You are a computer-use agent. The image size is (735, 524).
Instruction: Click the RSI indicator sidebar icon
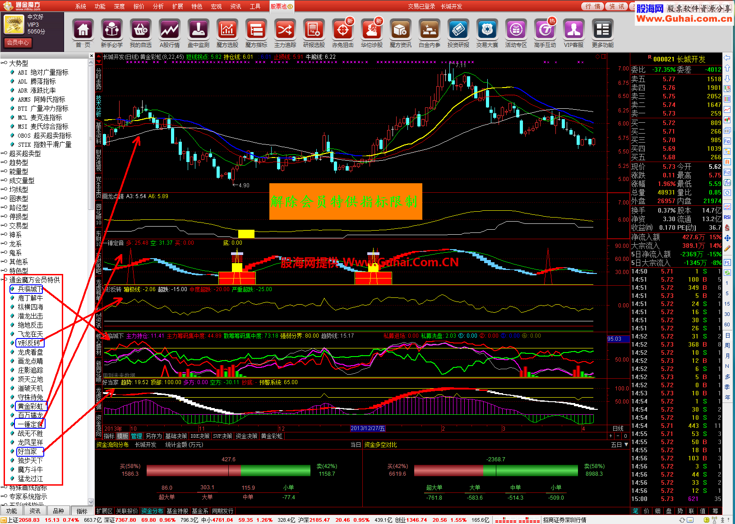727,217
